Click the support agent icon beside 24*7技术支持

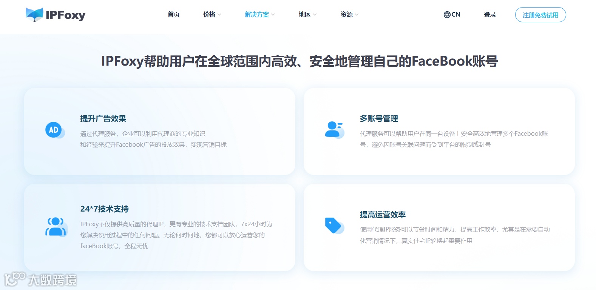[56, 227]
